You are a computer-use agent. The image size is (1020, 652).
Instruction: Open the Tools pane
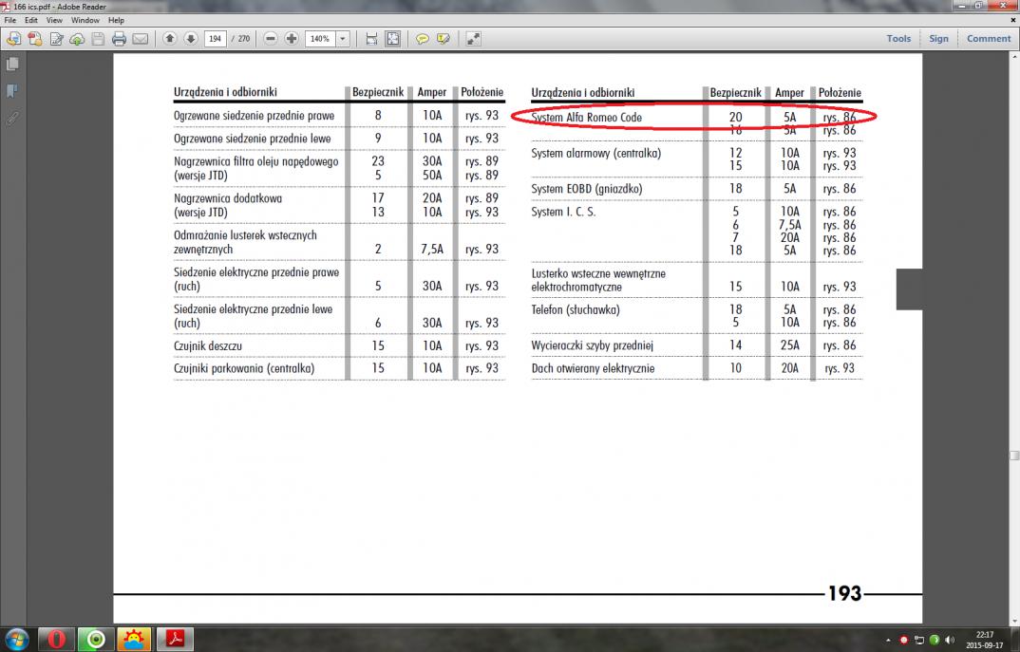[x=898, y=38]
